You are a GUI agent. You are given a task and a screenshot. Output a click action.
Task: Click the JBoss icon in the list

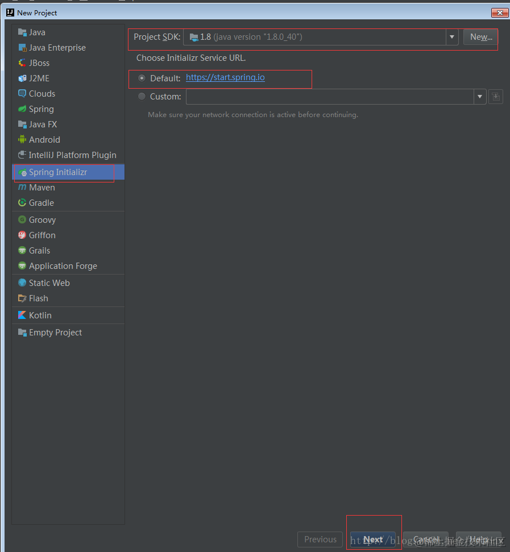(22, 63)
